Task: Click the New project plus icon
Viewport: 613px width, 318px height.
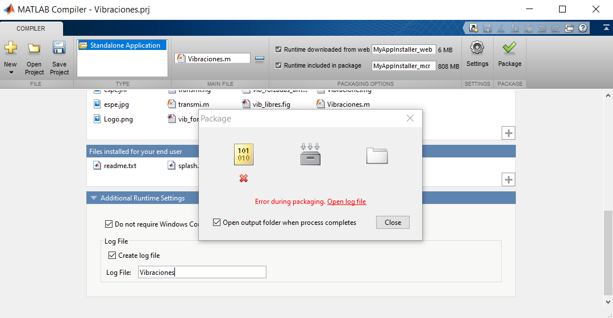Action: (11, 48)
